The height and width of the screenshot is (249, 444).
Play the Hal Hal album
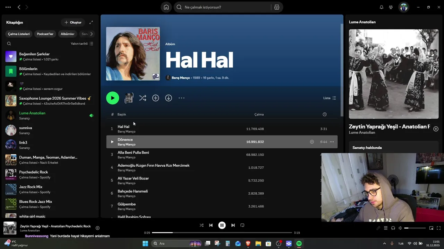112,98
